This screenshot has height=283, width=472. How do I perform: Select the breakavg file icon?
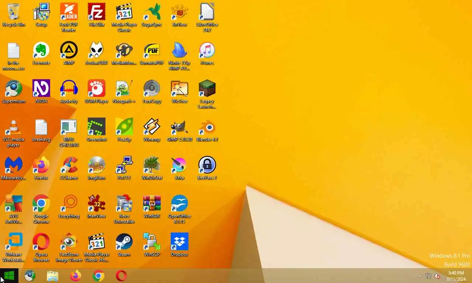pyautogui.click(x=41, y=127)
